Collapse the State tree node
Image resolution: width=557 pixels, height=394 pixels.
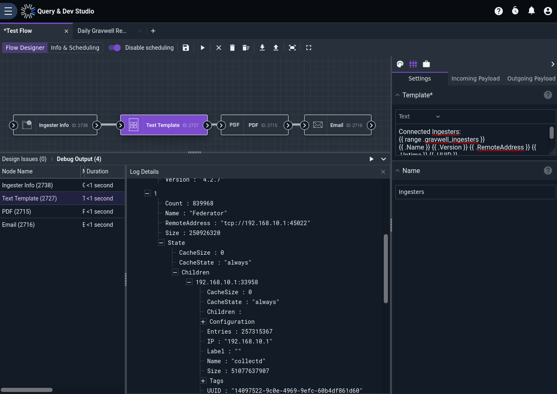tap(161, 243)
